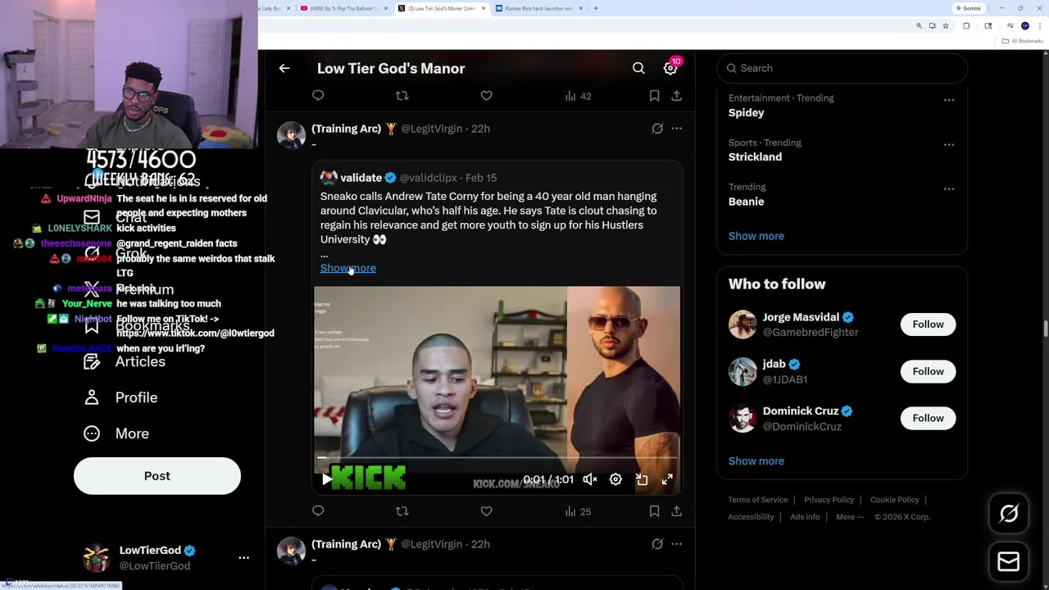Switch to the Rashee Rice browser tab
Image resolution: width=1049 pixels, height=590 pixels.
coord(538,8)
